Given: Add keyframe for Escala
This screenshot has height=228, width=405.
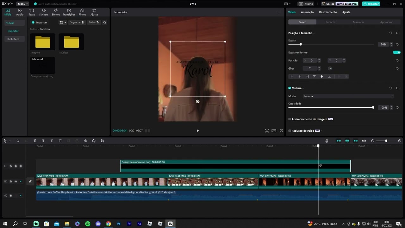Looking at the screenshot, I should [x=397, y=44].
